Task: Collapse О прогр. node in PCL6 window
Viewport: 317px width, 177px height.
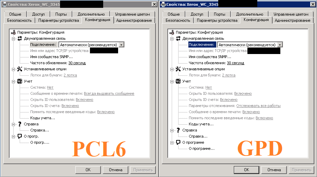Action: click(x=13, y=137)
